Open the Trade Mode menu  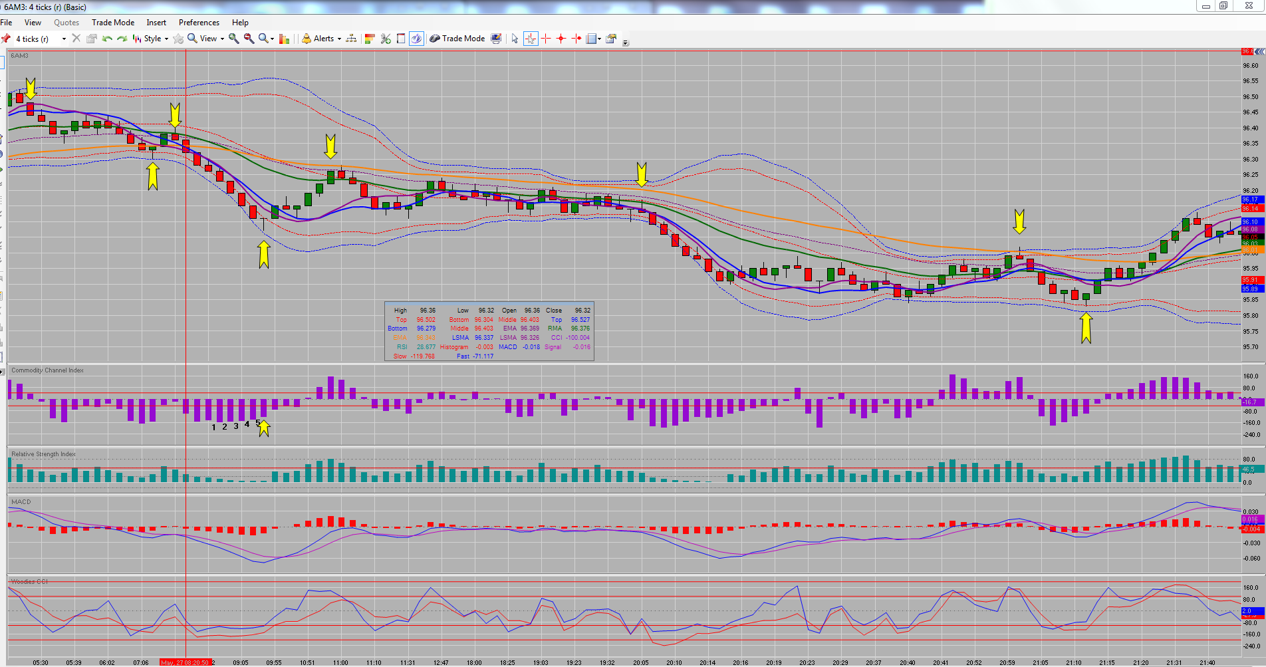pos(113,23)
